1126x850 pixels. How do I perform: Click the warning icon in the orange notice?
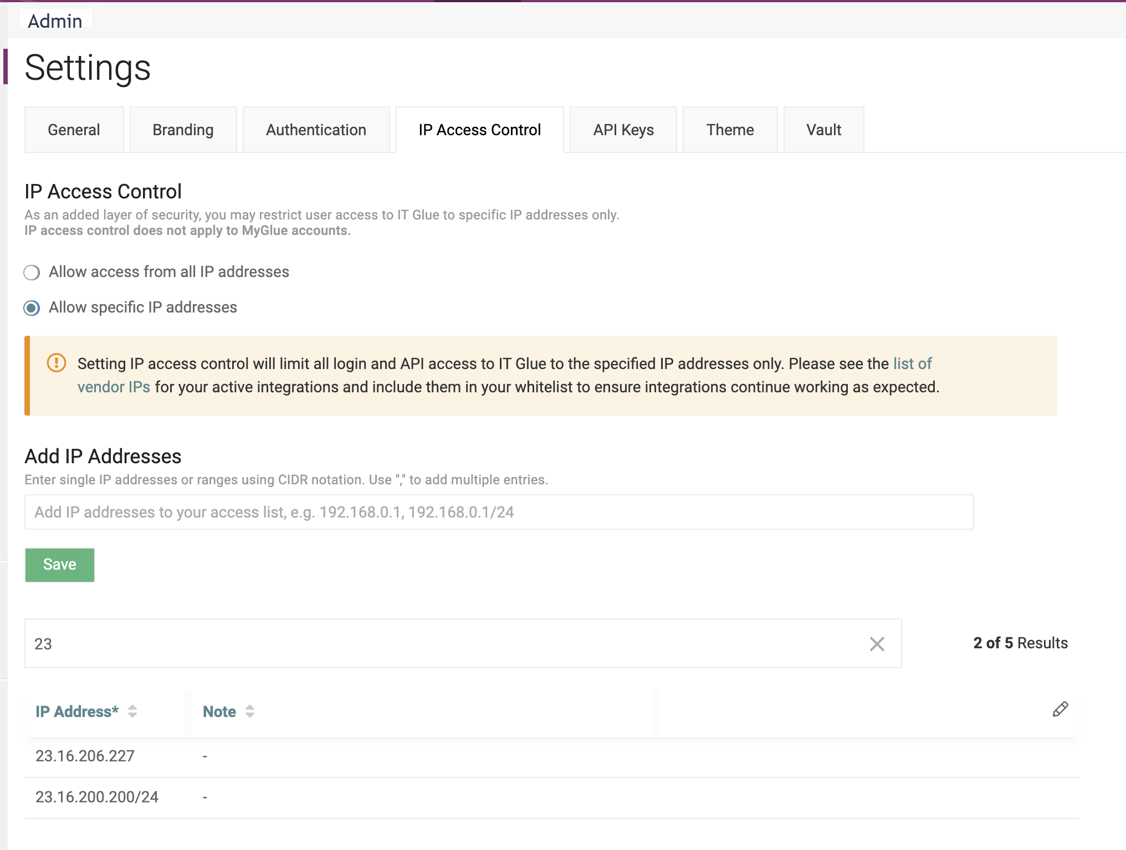pyautogui.click(x=57, y=363)
